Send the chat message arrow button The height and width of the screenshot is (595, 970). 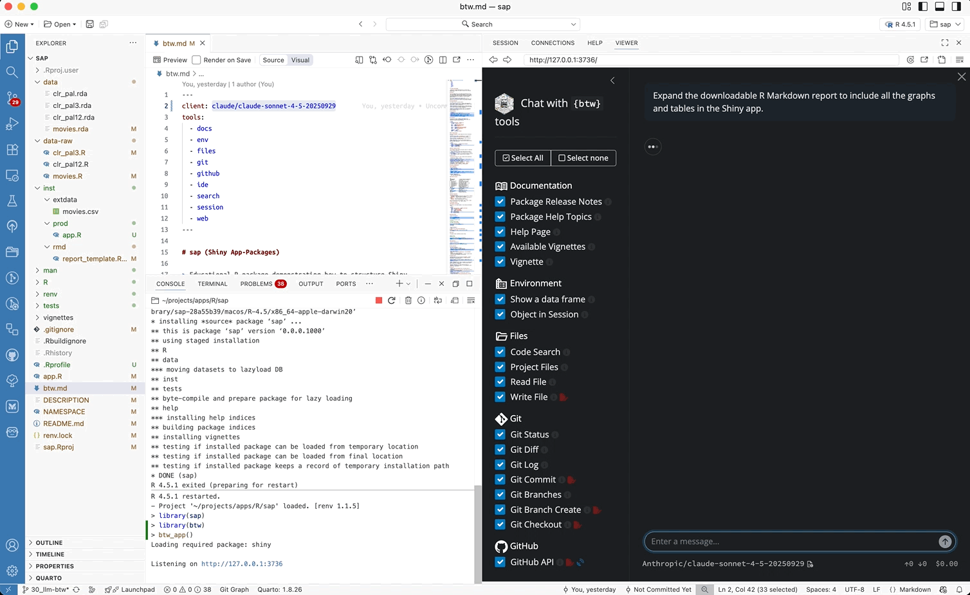[x=945, y=542]
